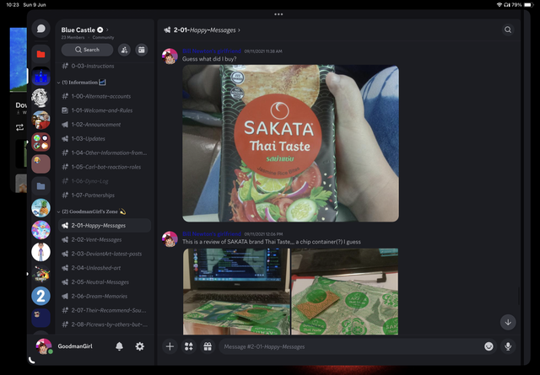This screenshot has width=540, height=375.
Task: Collapse the (1) Information category
Action: click(x=81, y=83)
